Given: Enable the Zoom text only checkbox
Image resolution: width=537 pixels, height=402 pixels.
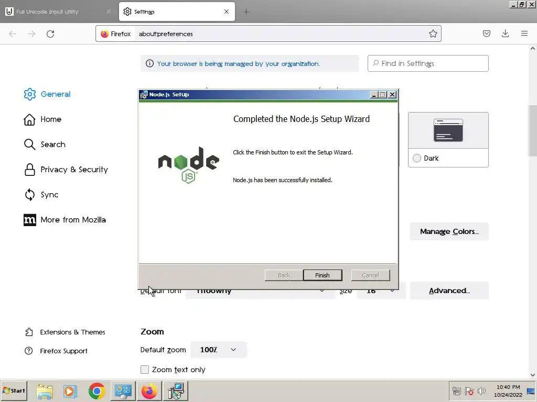Looking at the screenshot, I should [145, 370].
